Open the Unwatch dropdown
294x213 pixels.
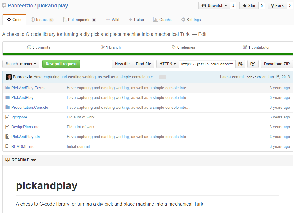214,6
